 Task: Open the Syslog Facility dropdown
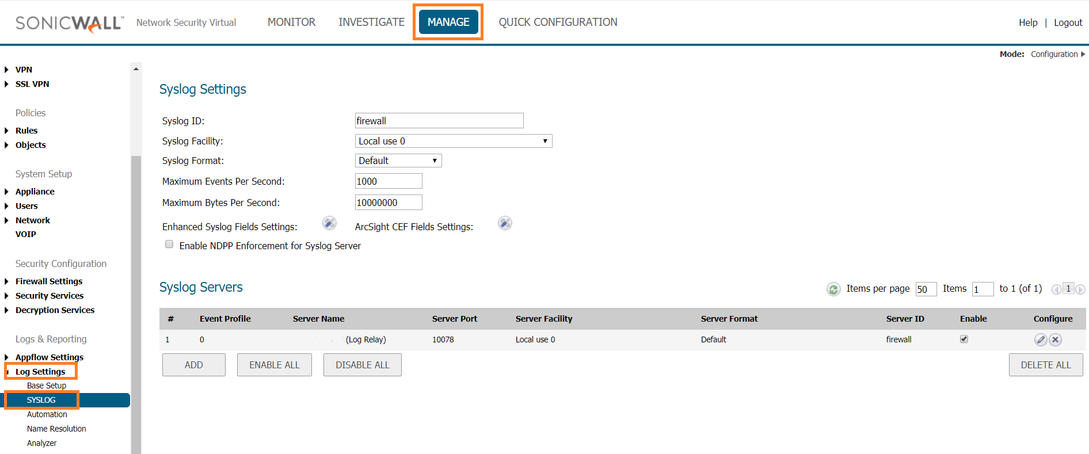(x=454, y=141)
